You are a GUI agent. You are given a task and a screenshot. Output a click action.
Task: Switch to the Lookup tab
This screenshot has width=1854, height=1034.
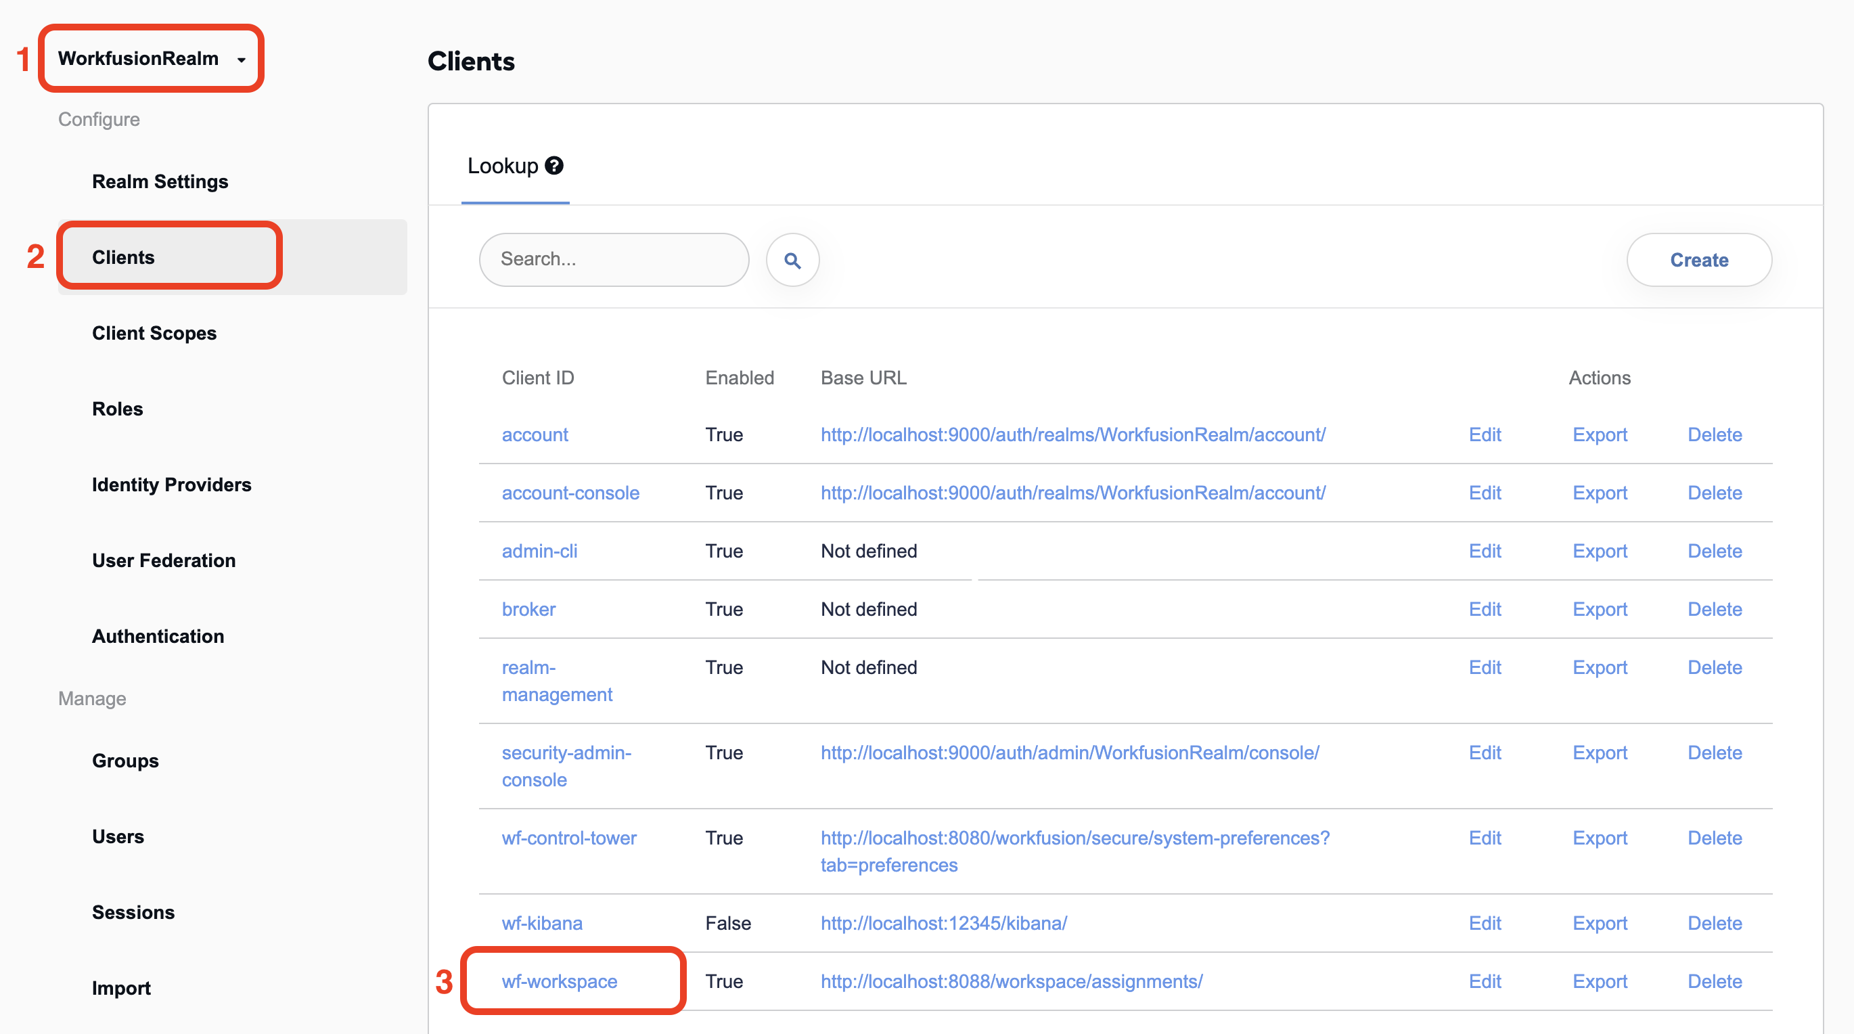(x=515, y=166)
